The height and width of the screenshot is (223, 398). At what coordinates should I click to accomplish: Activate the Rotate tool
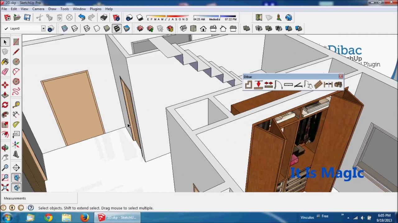click(5, 105)
